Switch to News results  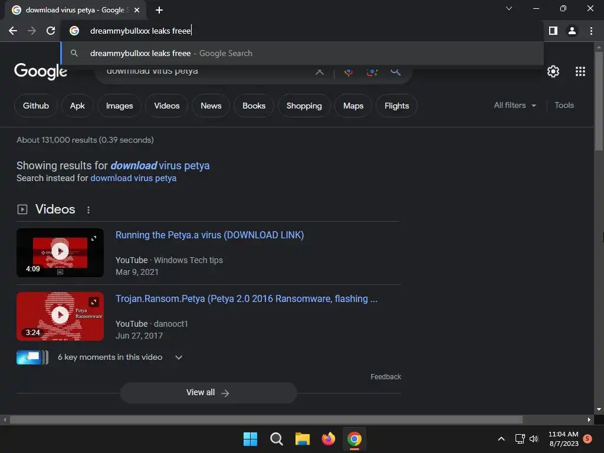211,106
